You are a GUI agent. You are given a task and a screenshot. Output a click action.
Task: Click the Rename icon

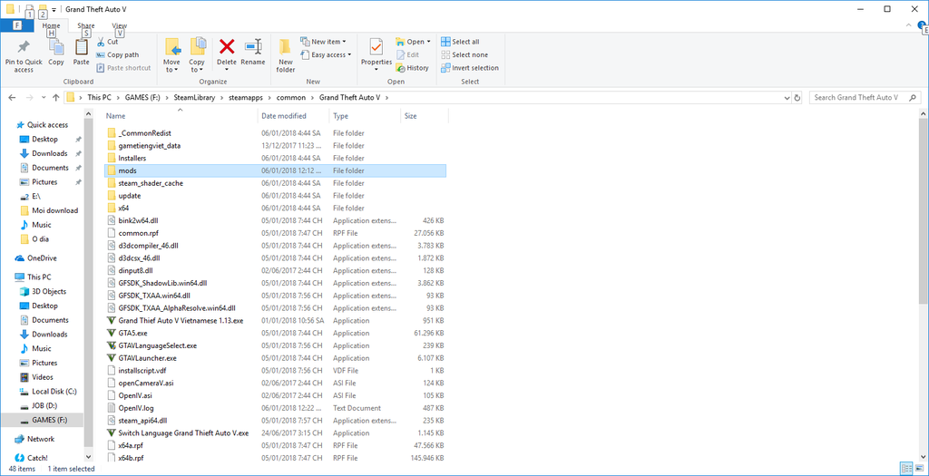[254, 47]
